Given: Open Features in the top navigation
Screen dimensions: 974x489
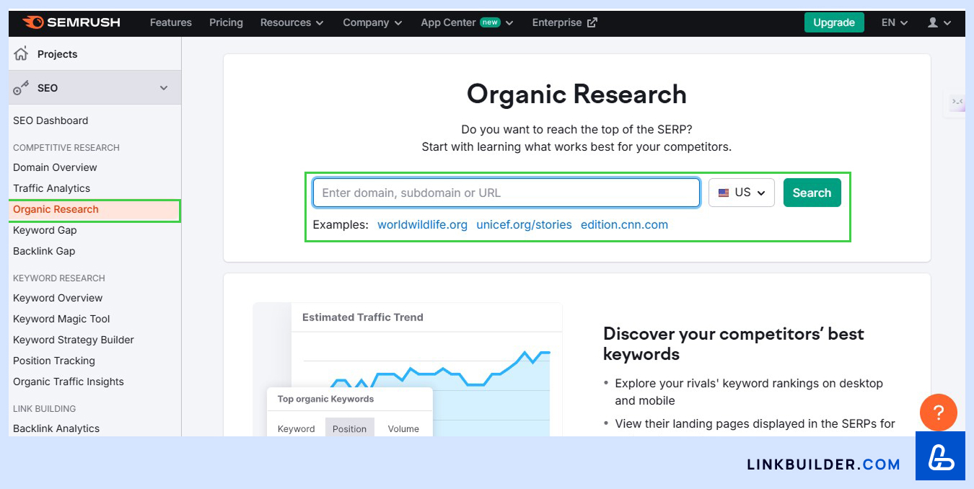Looking at the screenshot, I should [x=171, y=22].
